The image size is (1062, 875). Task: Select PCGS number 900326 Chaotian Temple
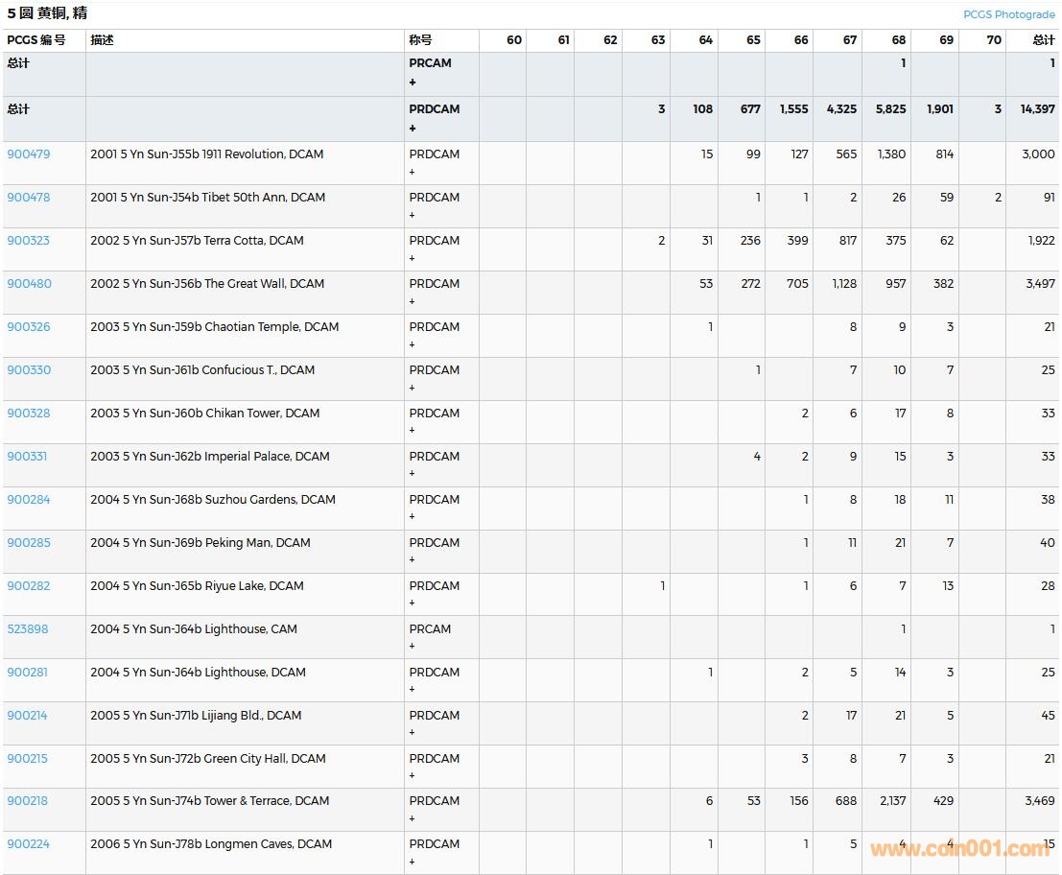[29, 327]
